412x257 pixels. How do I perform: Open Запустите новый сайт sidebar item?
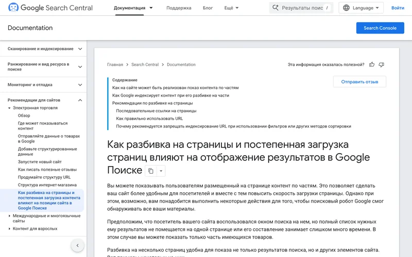coord(40,162)
